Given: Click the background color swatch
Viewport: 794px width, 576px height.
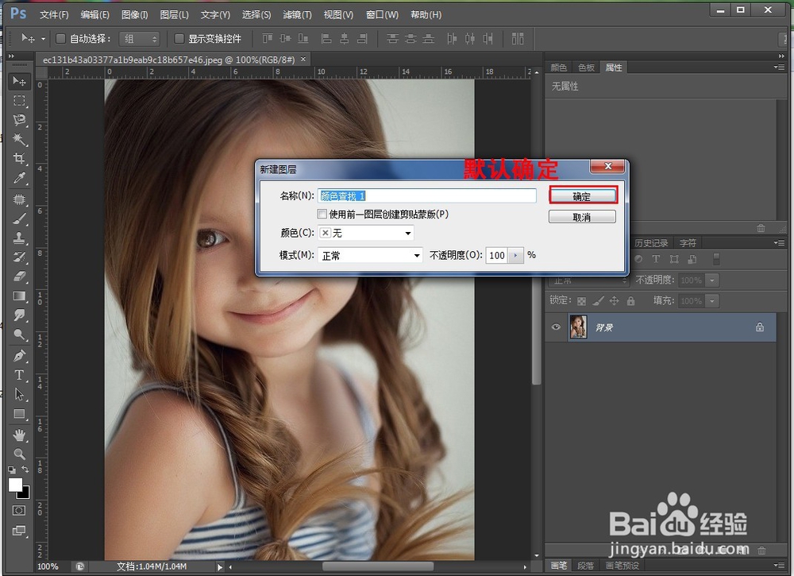Looking at the screenshot, I should pyautogui.click(x=25, y=493).
